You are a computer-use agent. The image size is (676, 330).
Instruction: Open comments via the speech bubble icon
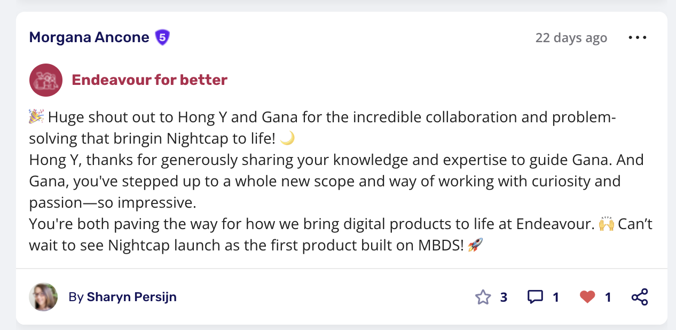point(535,297)
